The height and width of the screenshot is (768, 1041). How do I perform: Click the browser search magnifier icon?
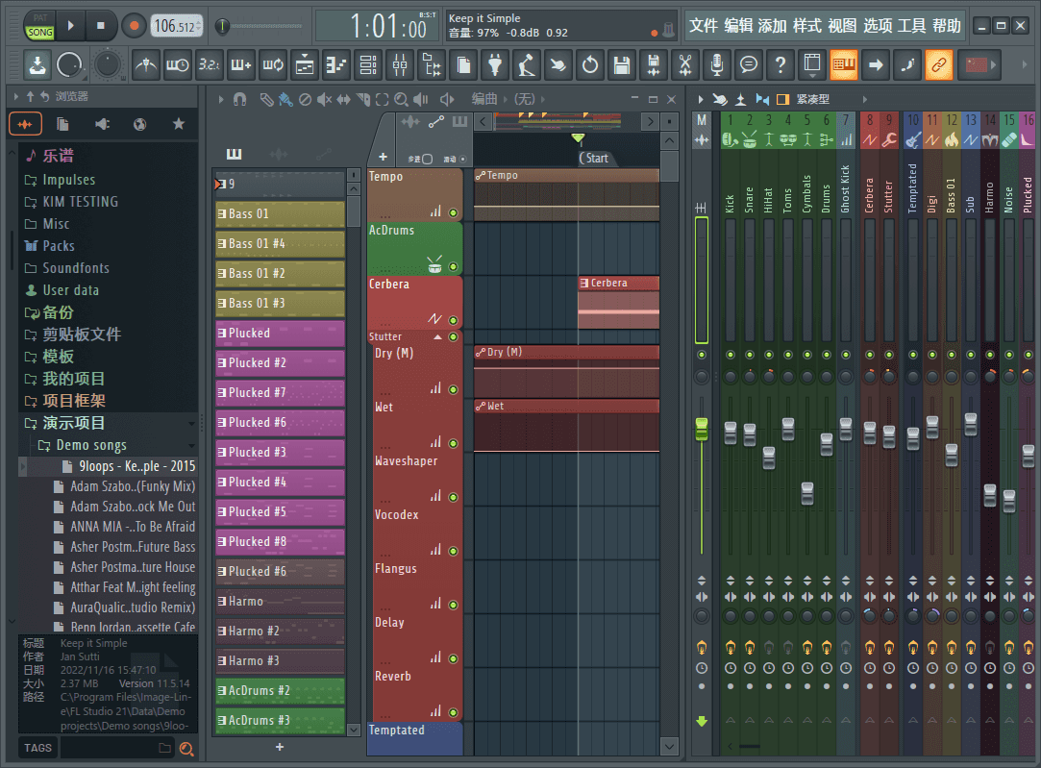pyautogui.click(x=186, y=749)
